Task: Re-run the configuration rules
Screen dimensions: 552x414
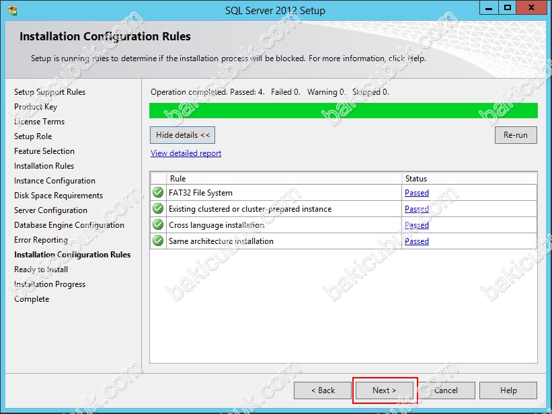Action: pyautogui.click(x=516, y=135)
